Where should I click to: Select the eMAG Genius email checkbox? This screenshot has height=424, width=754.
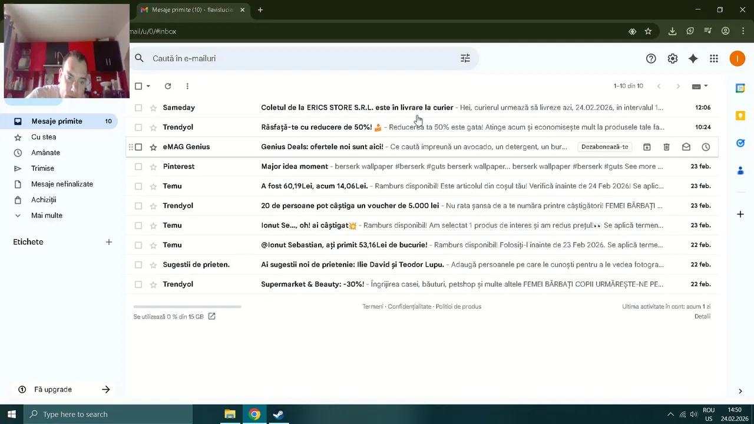138,147
